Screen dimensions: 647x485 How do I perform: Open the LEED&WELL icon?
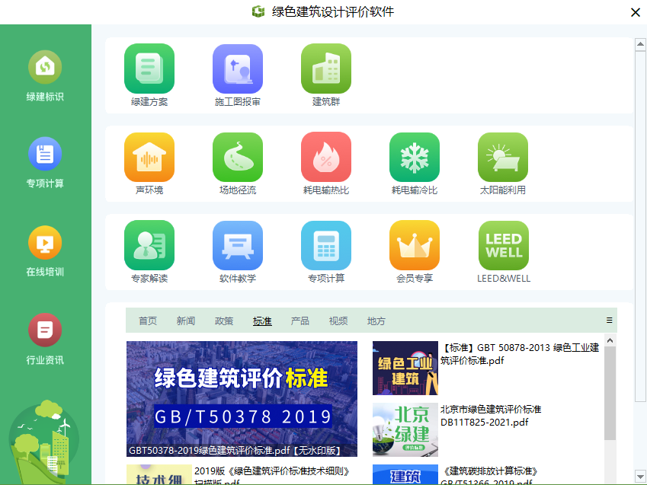click(503, 246)
